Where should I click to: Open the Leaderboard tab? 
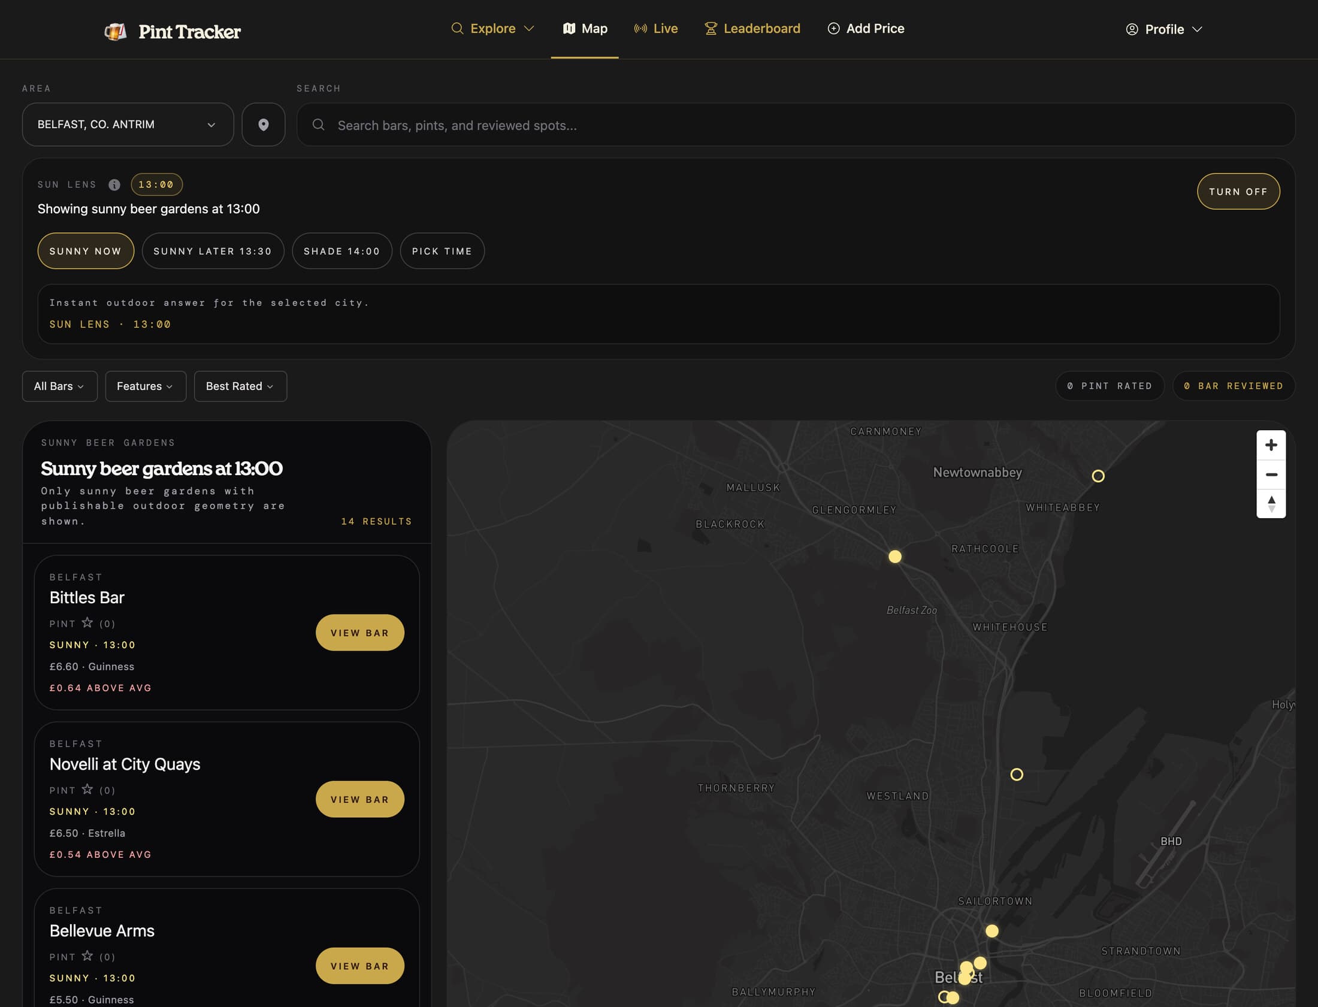coord(752,29)
